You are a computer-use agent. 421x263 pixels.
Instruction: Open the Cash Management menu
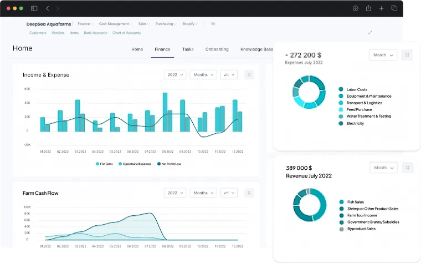(x=115, y=24)
